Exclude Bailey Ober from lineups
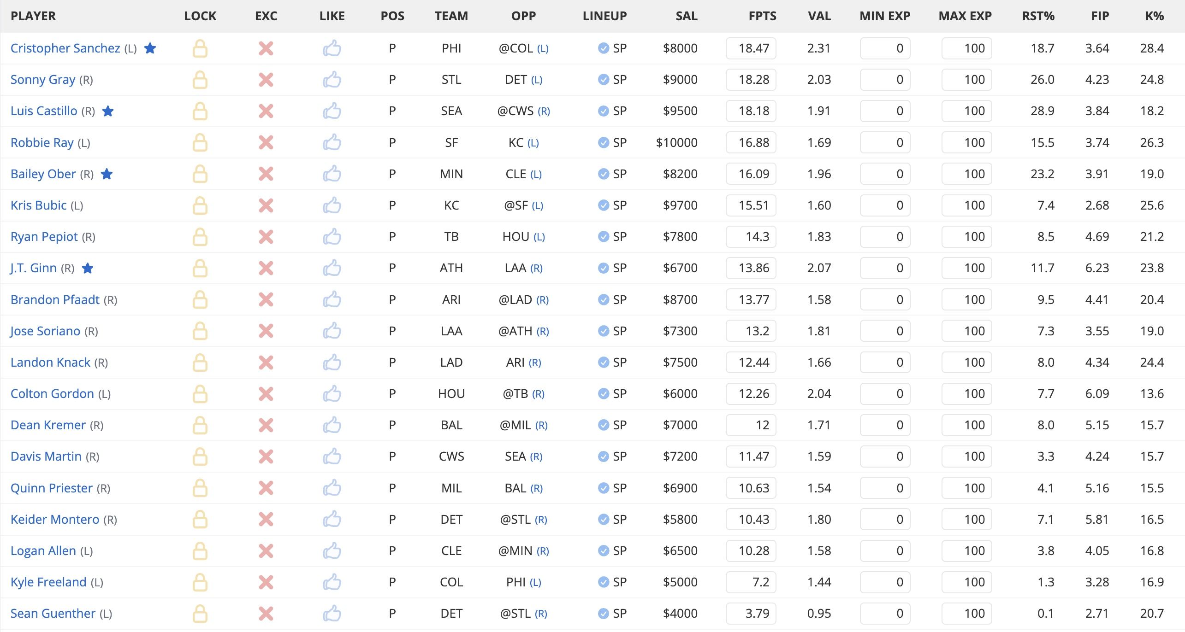 pos(266,174)
